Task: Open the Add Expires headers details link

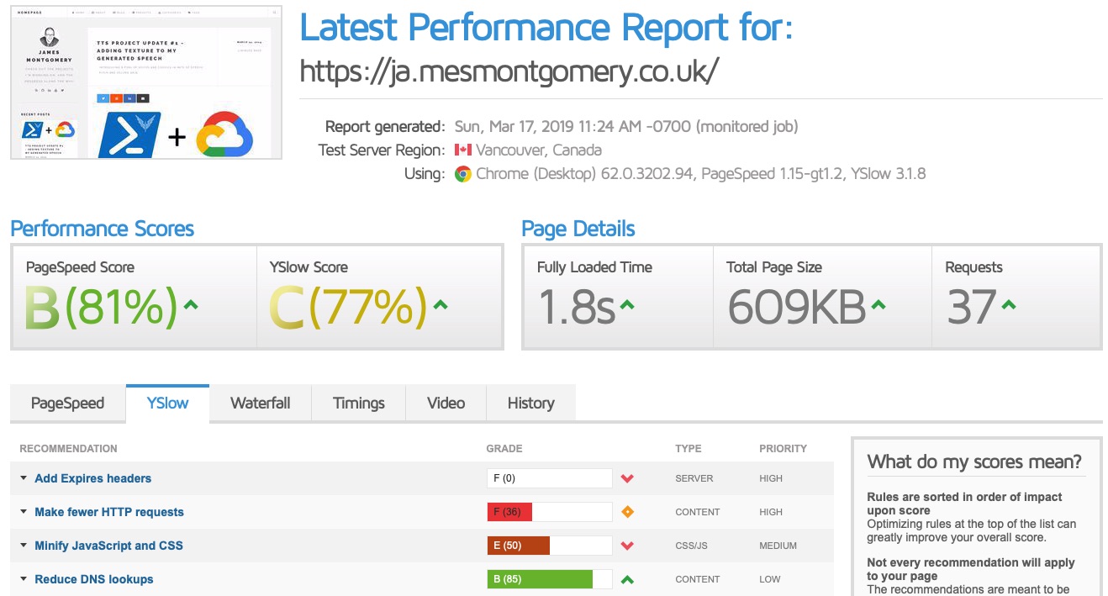Action: tap(92, 477)
